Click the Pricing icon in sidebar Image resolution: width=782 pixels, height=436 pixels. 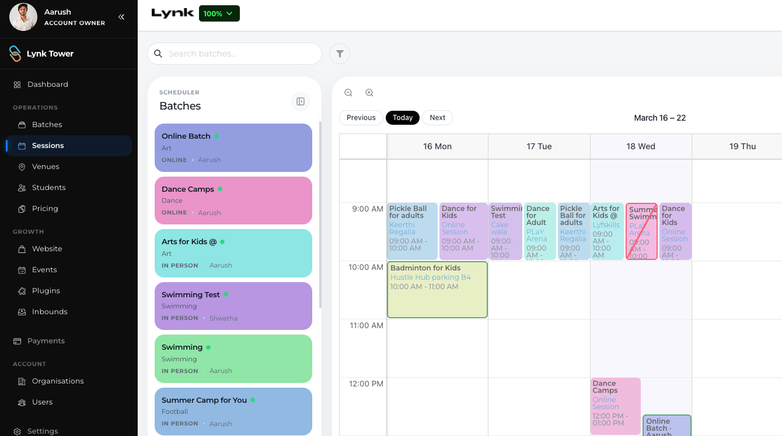pyautogui.click(x=22, y=209)
